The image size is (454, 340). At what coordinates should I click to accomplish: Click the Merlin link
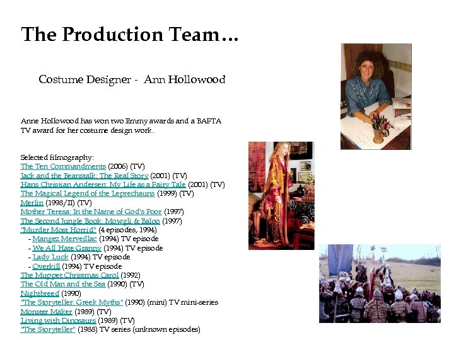[x=32, y=203]
